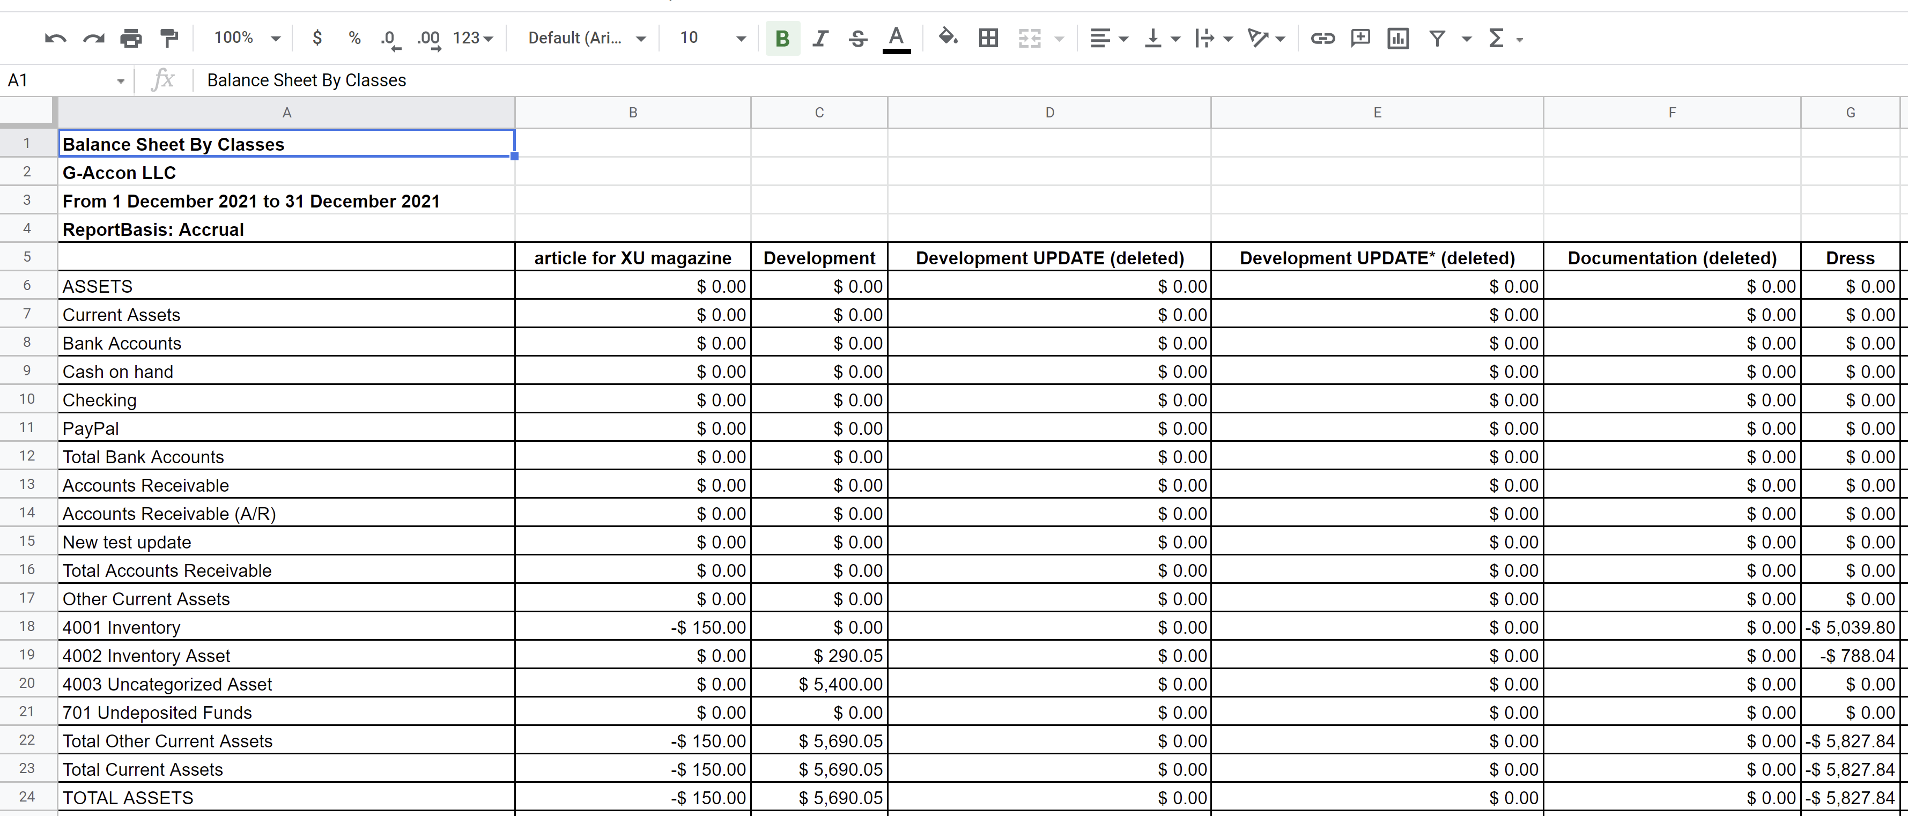Open the borders tool

point(988,38)
